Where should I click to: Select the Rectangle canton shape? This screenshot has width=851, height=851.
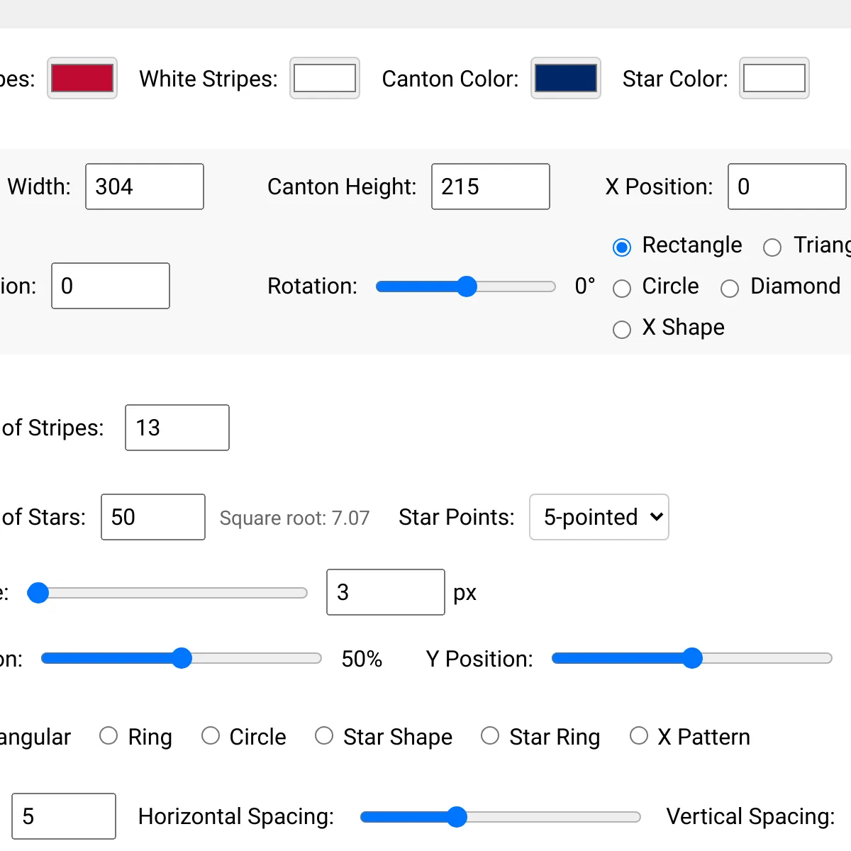coord(622,247)
